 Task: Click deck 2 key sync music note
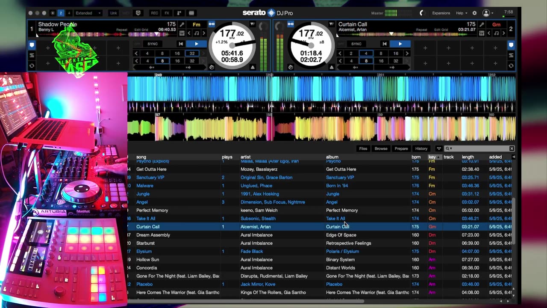click(x=496, y=33)
